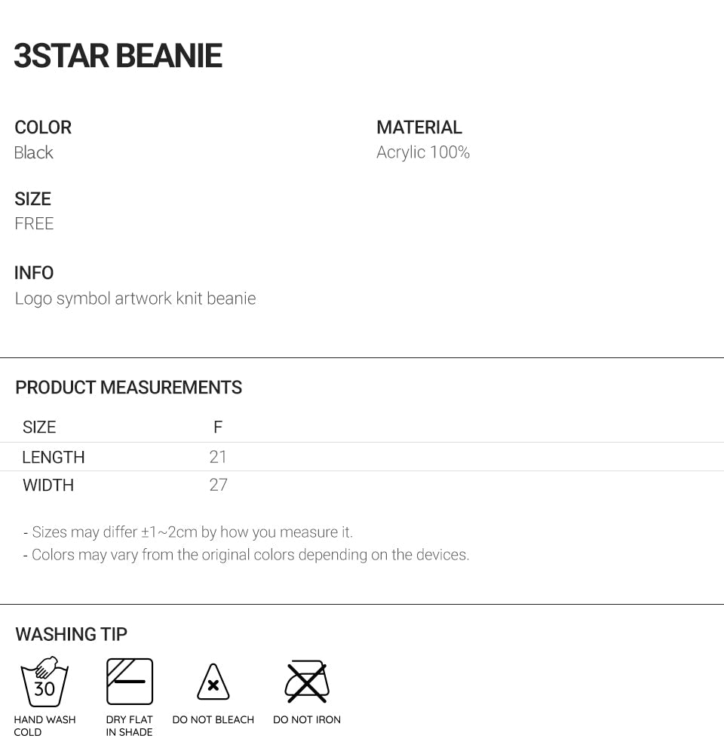Screen dimensions: 724x754
Task: Select the LENGTH row label
Action: click(54, 457)
